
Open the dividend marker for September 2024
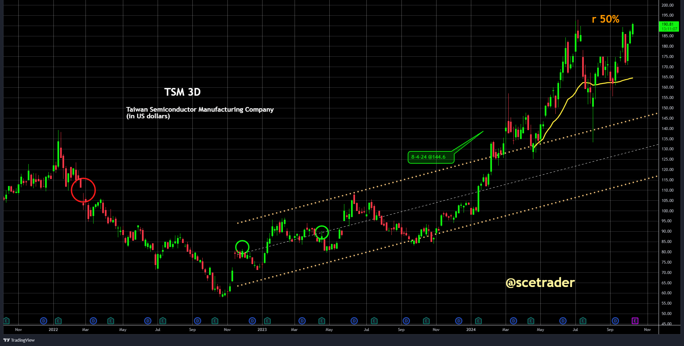click(615, 321)
